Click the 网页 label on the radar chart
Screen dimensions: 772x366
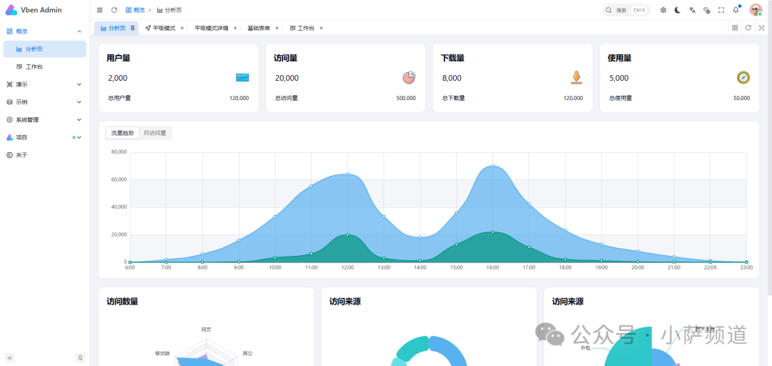(207, 329)
